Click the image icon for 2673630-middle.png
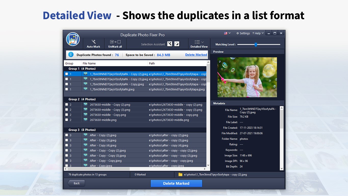 click(x=85, y=120)
